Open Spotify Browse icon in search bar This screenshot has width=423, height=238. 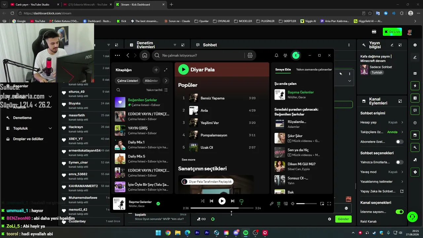tap(250, 56)
